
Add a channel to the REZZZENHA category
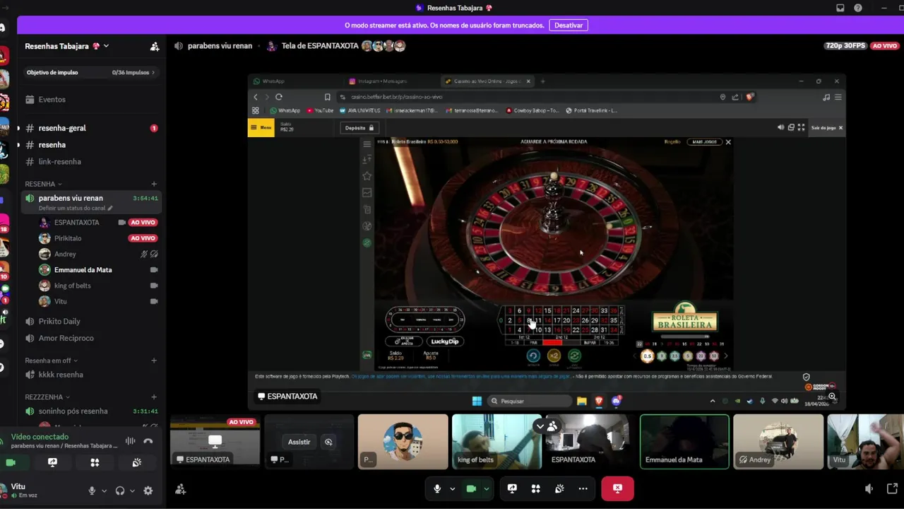coord(154,397)
